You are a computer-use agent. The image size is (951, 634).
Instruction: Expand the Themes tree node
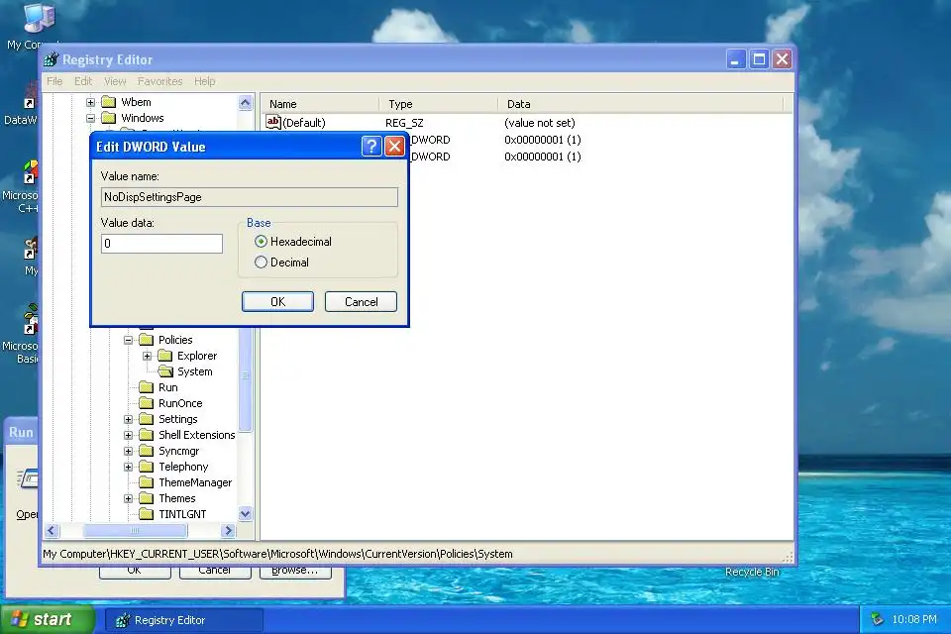pos(128,498)
